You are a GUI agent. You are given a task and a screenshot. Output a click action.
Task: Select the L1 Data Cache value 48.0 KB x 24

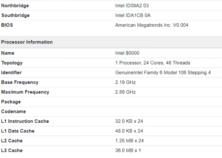click(x=129, y=131)
